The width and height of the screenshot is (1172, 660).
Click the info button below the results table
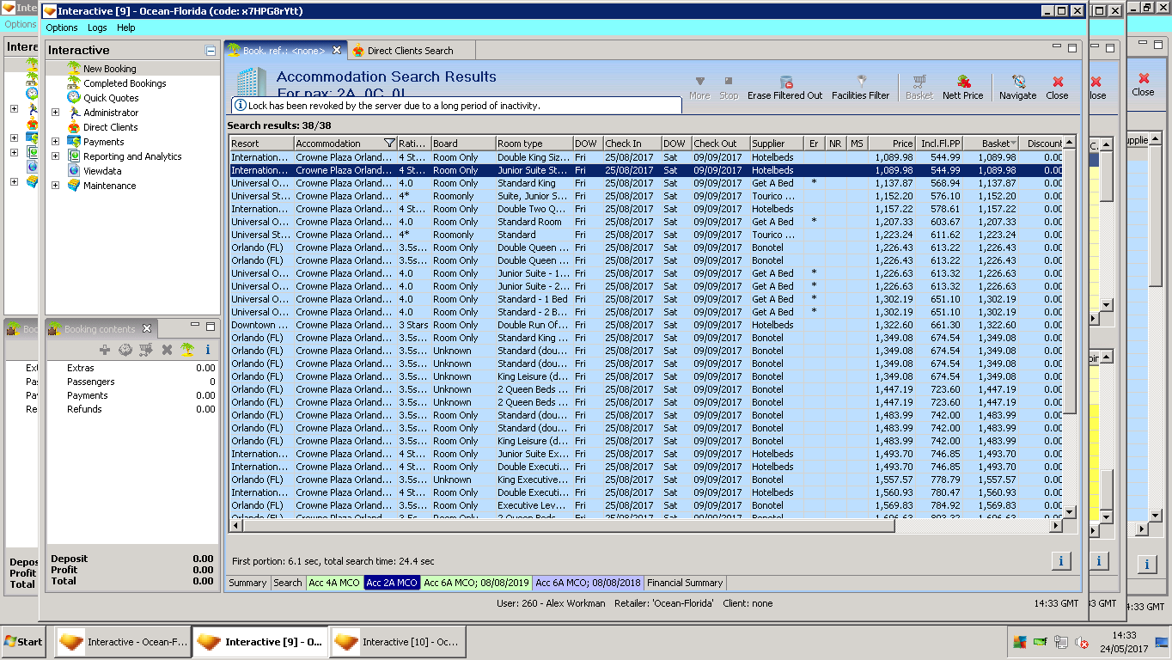(x=1060, y=561)
